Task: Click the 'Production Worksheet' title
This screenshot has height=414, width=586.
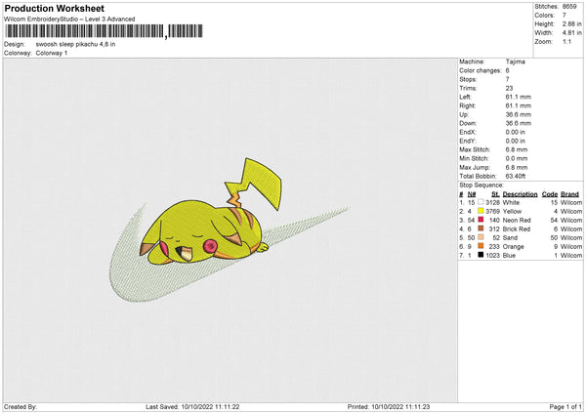Action: click(54, 8)
